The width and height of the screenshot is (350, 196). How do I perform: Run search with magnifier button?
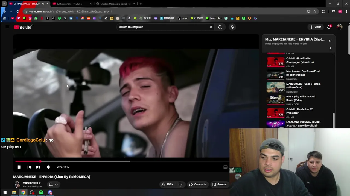pos(220,27)
